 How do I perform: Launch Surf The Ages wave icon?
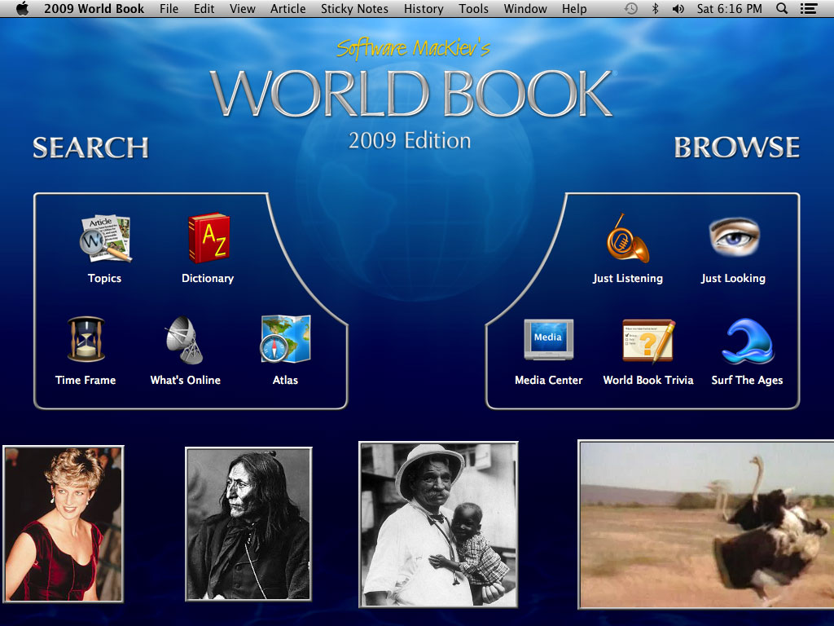click(x=747, y=341)
